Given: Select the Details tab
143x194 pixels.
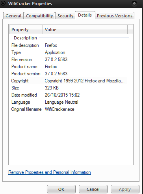Looking at the screenshot, I should pyautogui.click(x=85, y=15).
